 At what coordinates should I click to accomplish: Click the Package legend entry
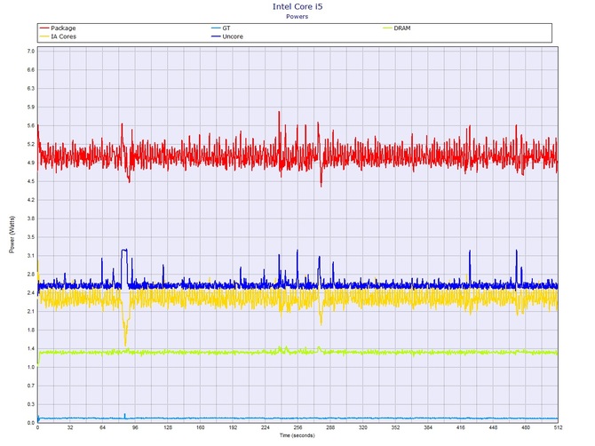tap(58, 28)
